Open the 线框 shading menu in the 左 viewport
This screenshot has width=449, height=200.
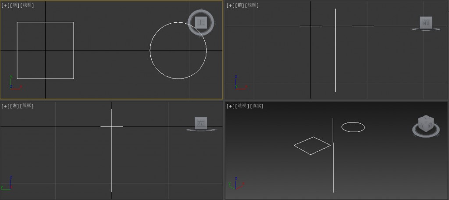click(x=27, y=106)
